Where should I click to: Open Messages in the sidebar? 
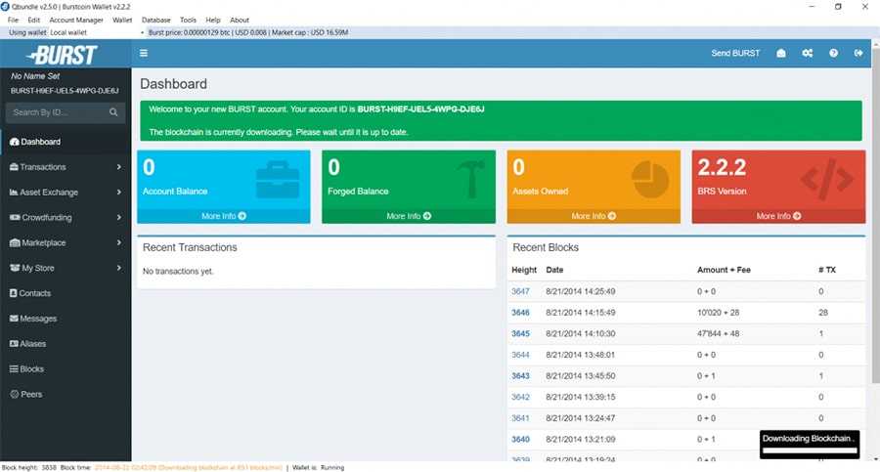pyautogui.click(x=37, y=319)
